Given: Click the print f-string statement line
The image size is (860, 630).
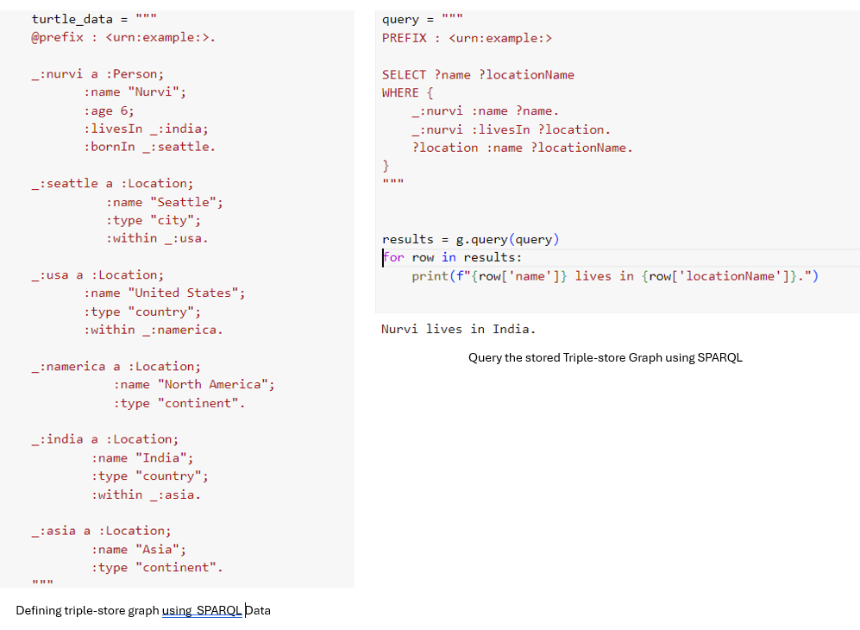Looking at the screenshot, I should coord(615,276).
